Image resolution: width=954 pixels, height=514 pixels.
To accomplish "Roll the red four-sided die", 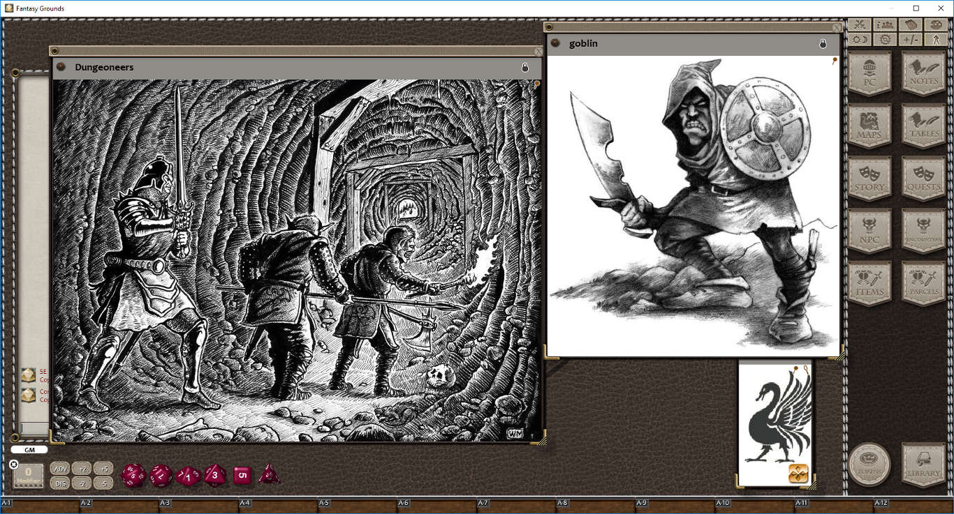I will [x=269, y=476].
